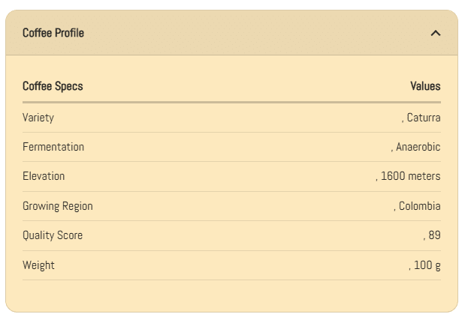This screenshot has width=468, height=323.
Task: Collapse the Coffee Profile panel using the chevron
Action: pyautogui.click(x=436, y=33)
